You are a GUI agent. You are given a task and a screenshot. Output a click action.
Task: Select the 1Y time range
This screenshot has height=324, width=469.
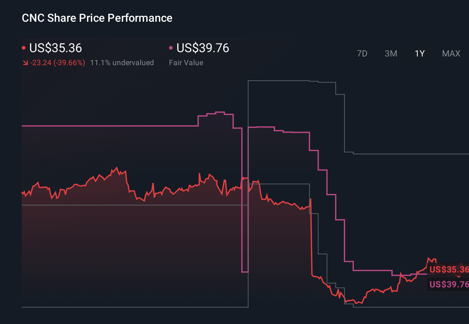(419, 53)
